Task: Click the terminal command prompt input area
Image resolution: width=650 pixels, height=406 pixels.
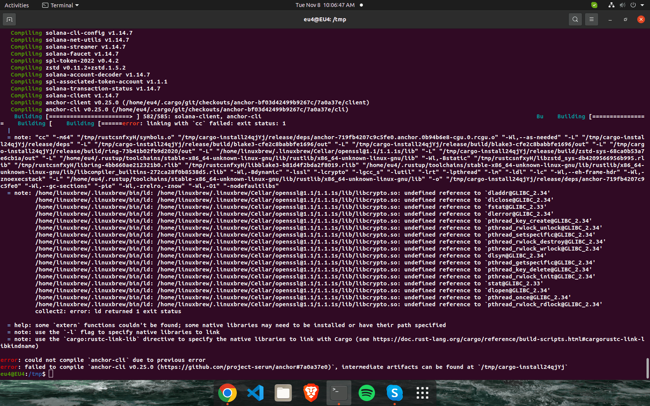Action: [x=50, y=374]
